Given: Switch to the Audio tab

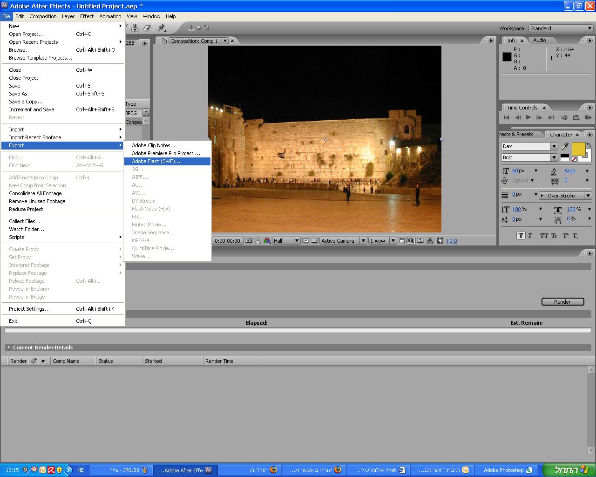Looking at the screenshot, I should pos(540,41).
